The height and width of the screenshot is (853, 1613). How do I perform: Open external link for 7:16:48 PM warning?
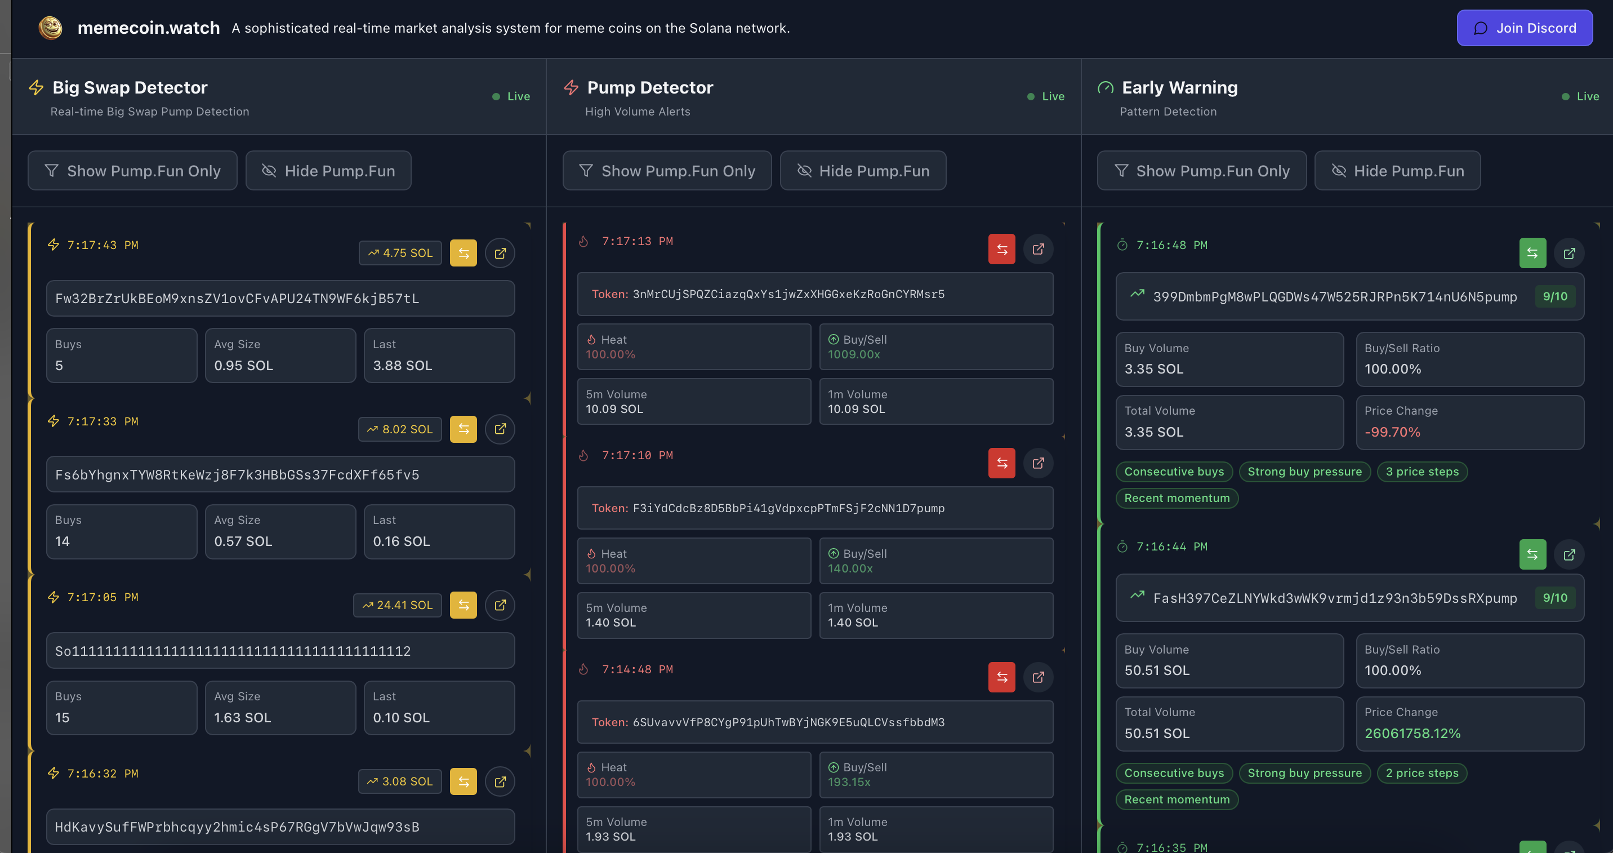pyautogui.click(x=1569, y=253)
